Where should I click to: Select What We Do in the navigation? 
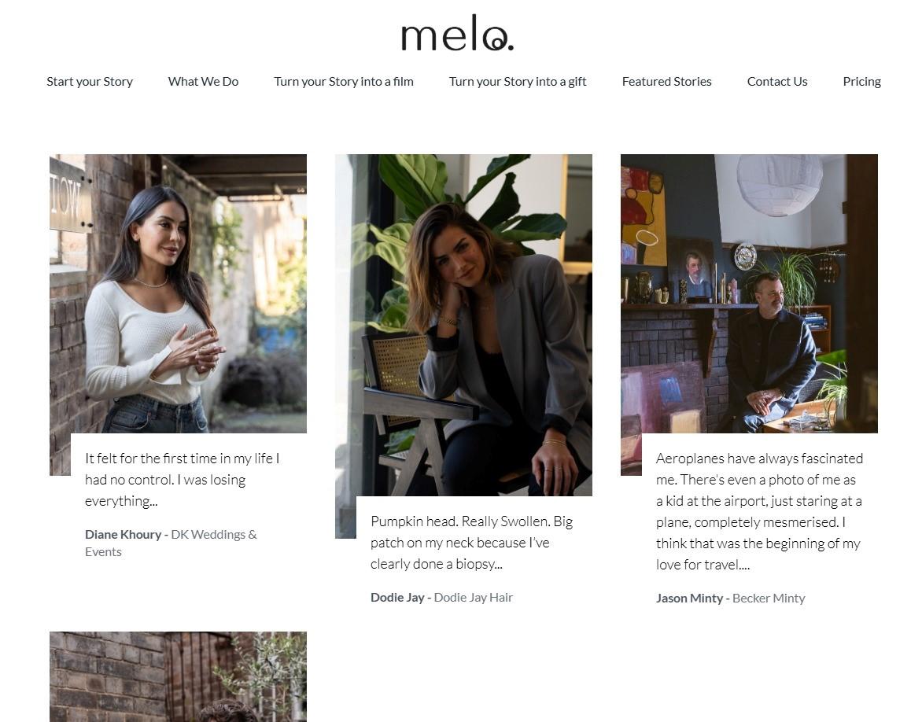[203, 81]
